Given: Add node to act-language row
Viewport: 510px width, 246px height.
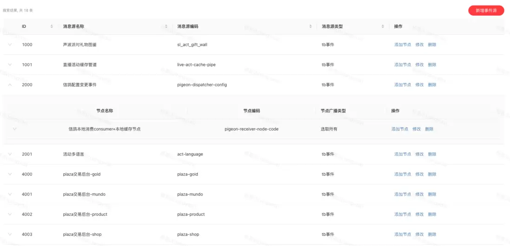Looking at the screenshot, I should coord(403,154).
